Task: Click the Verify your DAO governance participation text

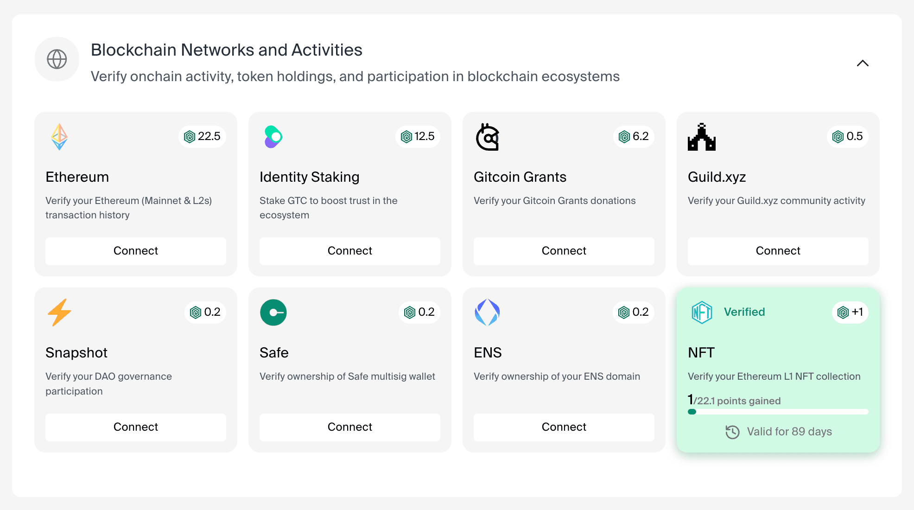Action: point(108,384)
